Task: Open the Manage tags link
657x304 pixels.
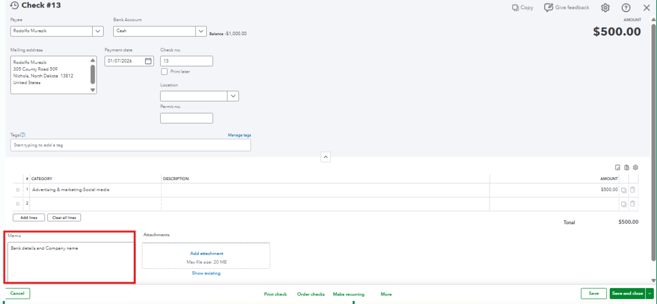Action: (x=239, y=135)
